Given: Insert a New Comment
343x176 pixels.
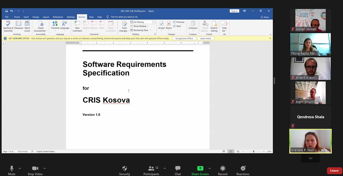Looking at the screenshot, I should pos(77,26).
